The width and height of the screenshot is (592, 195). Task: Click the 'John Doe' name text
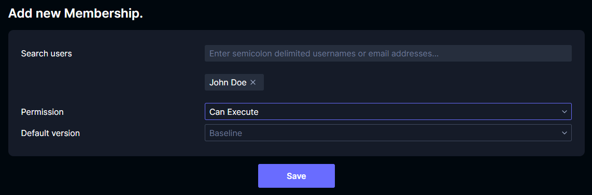tap(228, 82)
